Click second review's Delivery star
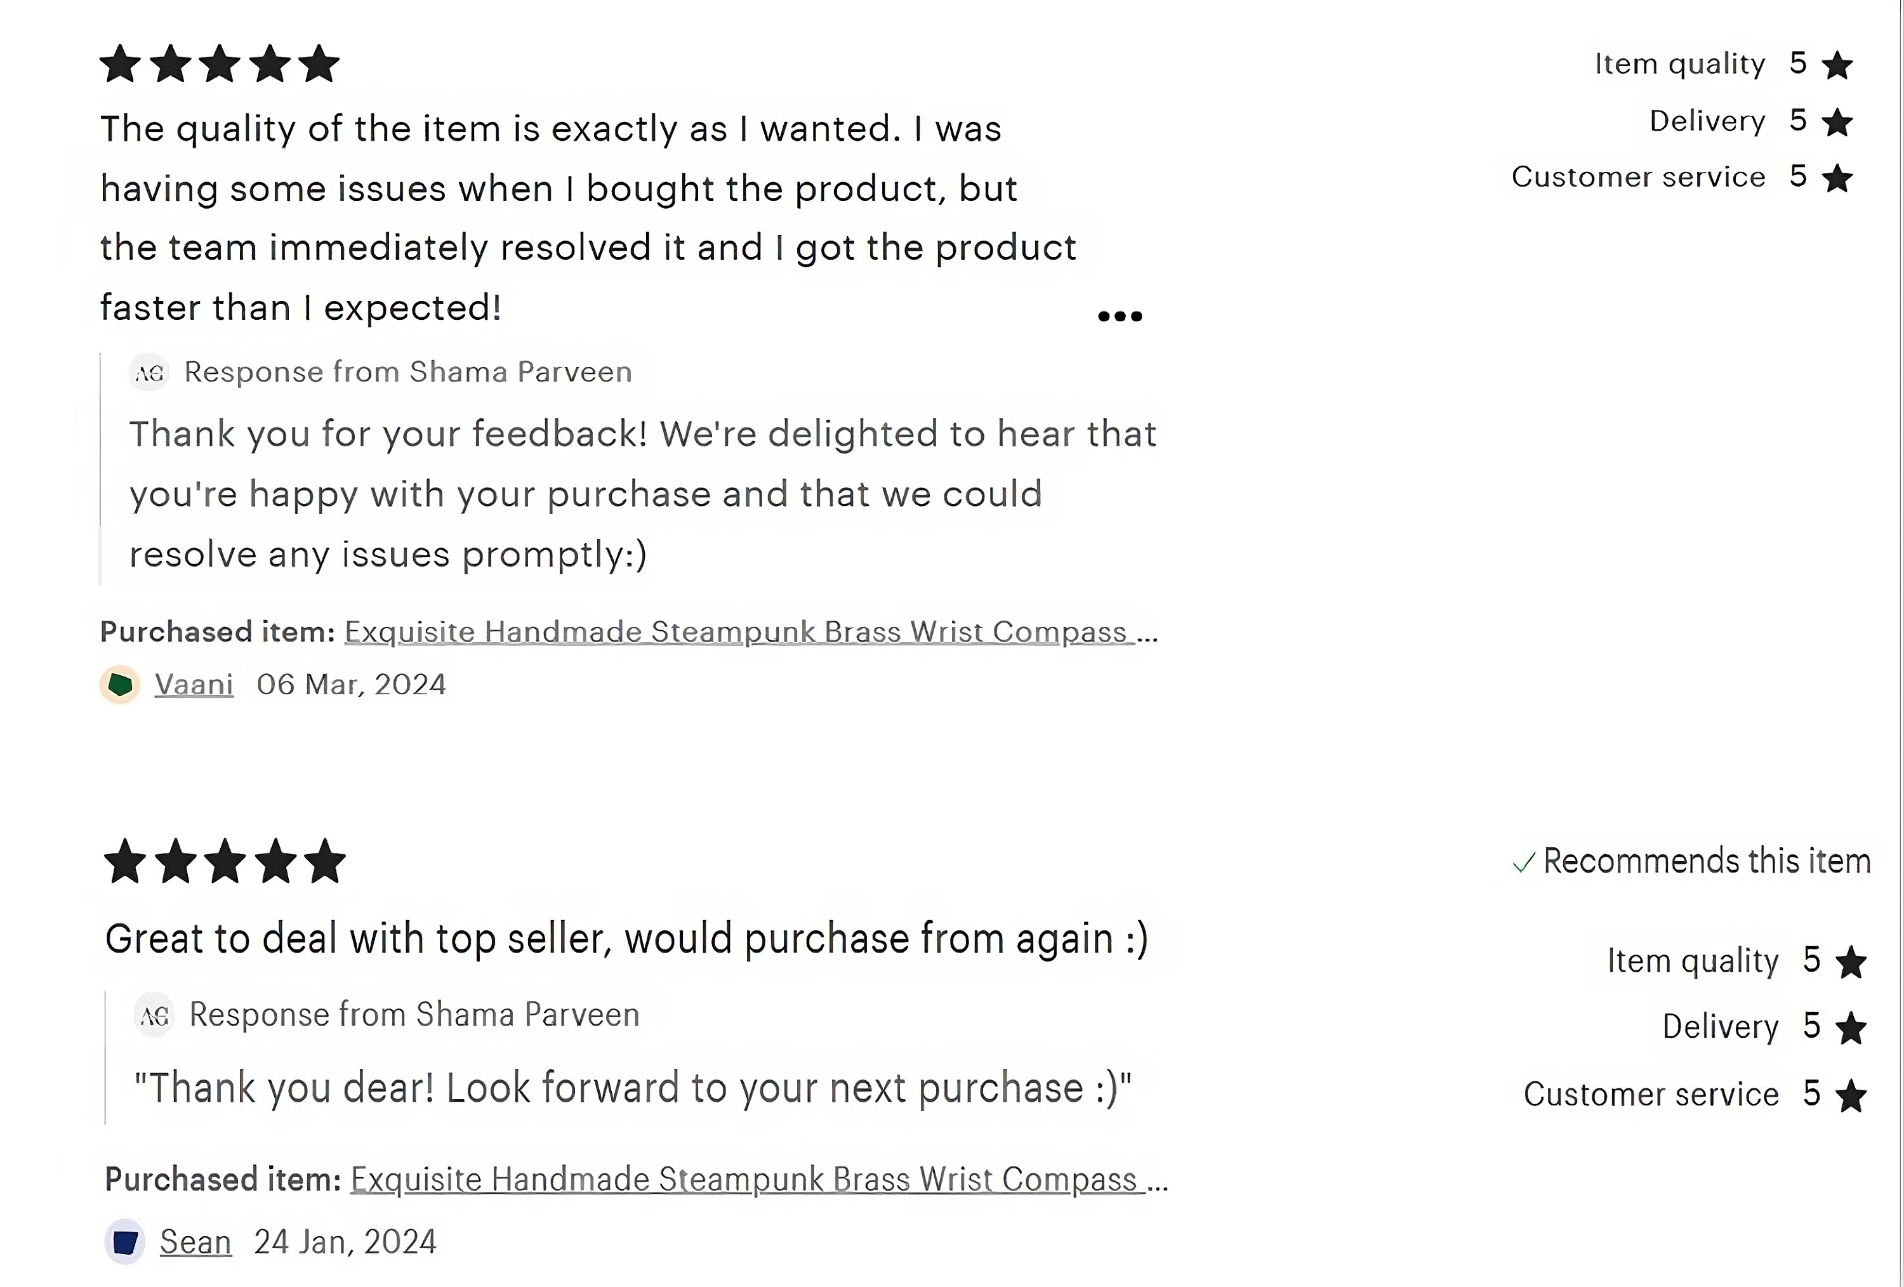This screenshot has height=1287, width=1904. pos(1851,1028)
